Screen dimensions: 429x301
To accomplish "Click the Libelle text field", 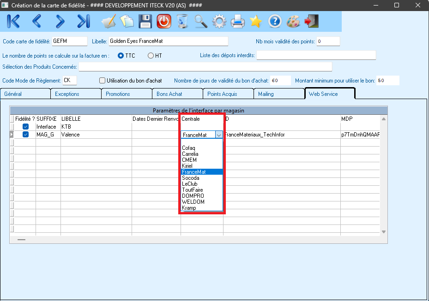I will (169, 41).
